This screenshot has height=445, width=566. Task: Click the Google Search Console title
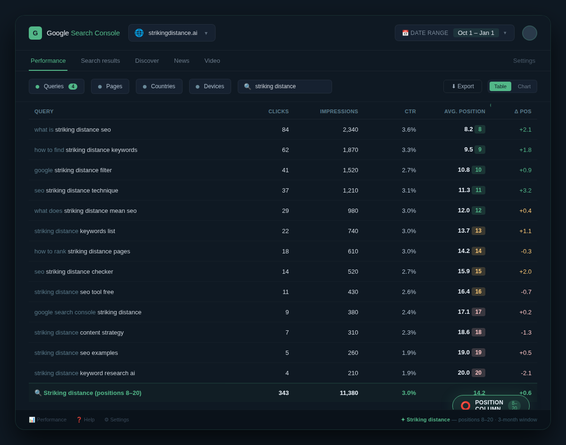pos(83,33)
